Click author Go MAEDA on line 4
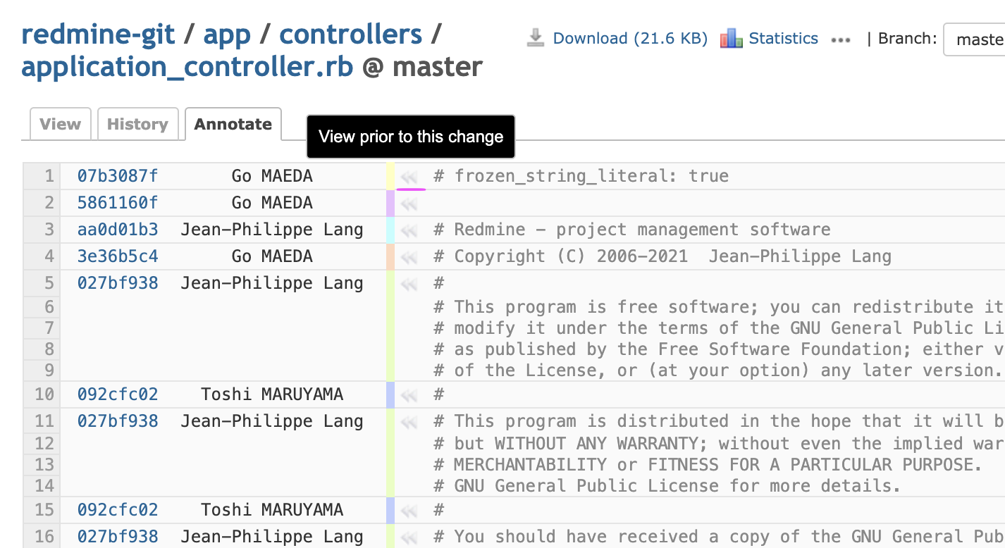This screenshot has height=548, width=1005. [x=272, y=256]
